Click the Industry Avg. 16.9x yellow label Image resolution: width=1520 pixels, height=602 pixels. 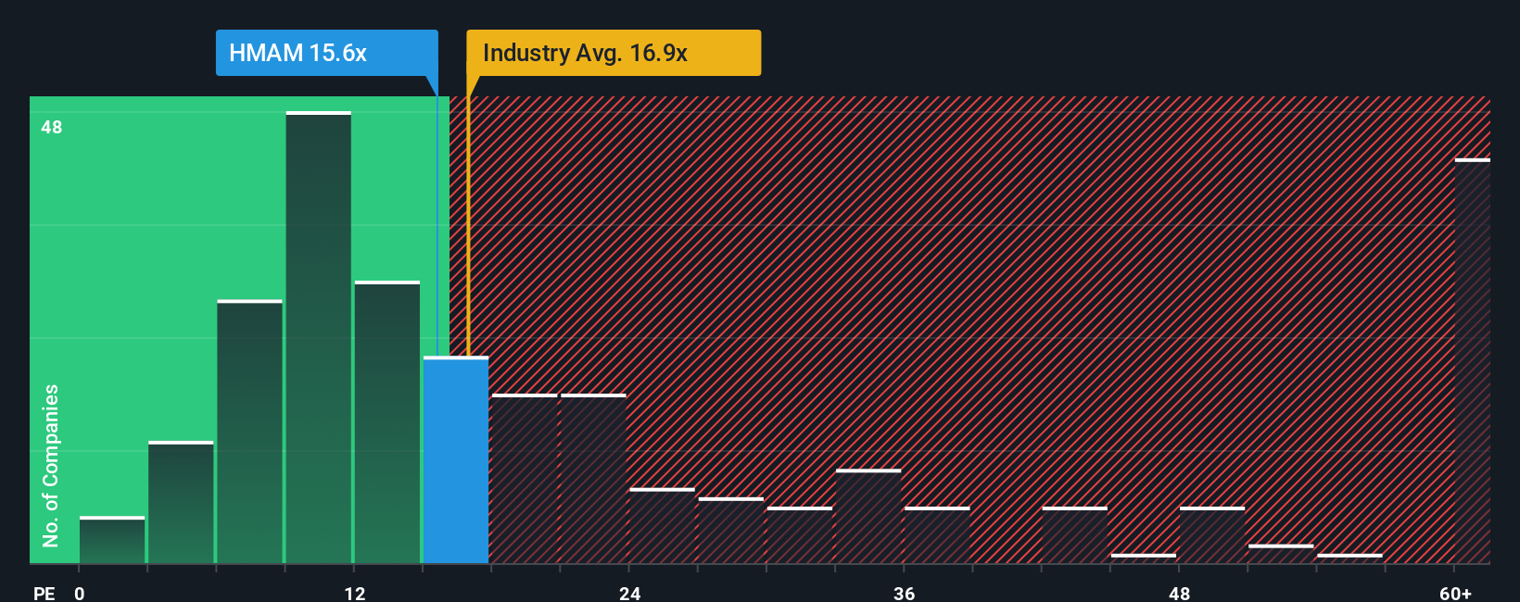click(614, 53)
